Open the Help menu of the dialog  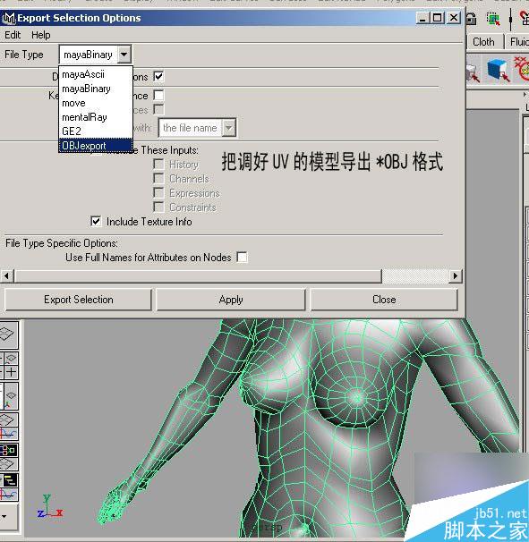41,35
